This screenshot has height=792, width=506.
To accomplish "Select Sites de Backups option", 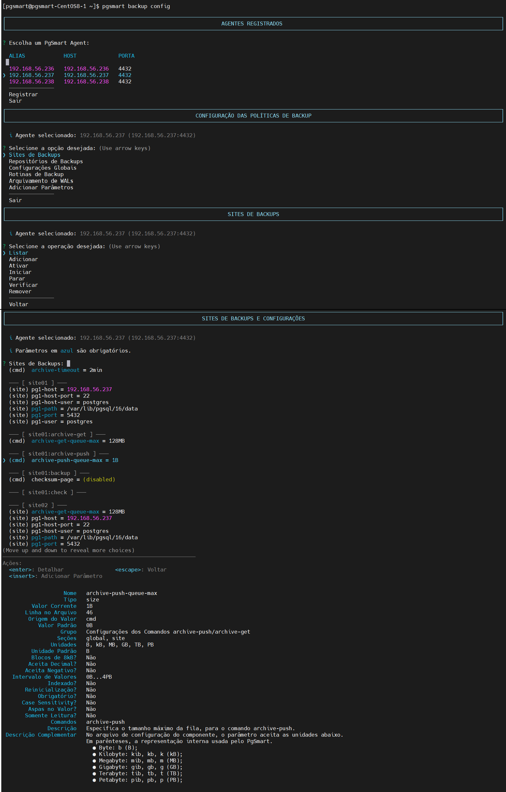I will click(34, 155).
